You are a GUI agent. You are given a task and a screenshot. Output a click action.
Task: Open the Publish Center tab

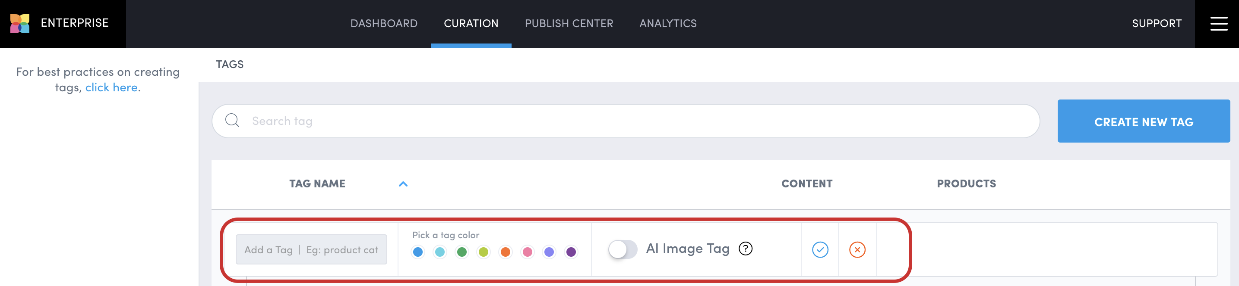(569, 24)
